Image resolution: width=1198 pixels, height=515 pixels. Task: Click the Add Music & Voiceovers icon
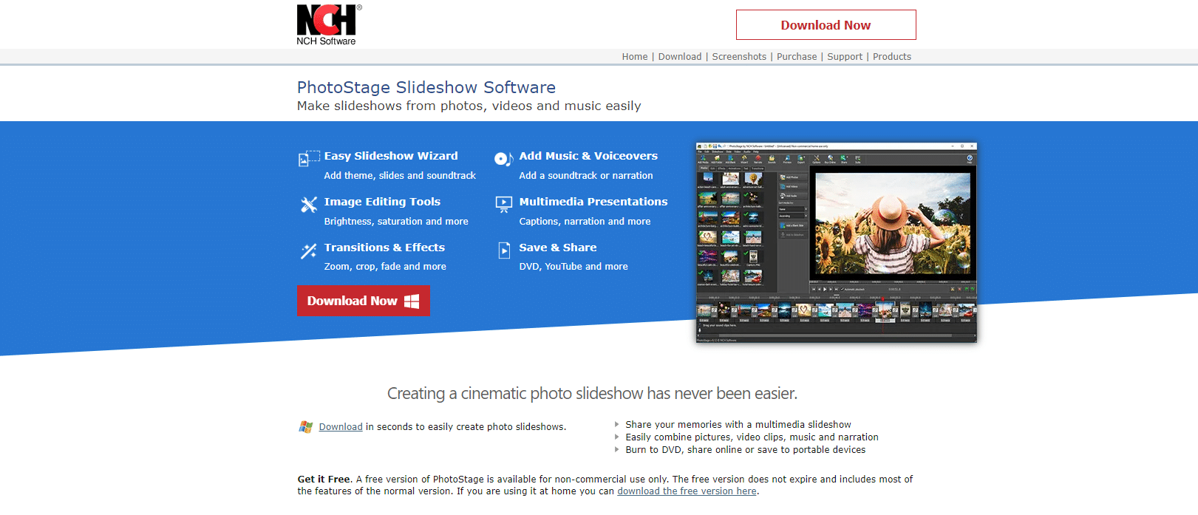(x=504, y=158)
